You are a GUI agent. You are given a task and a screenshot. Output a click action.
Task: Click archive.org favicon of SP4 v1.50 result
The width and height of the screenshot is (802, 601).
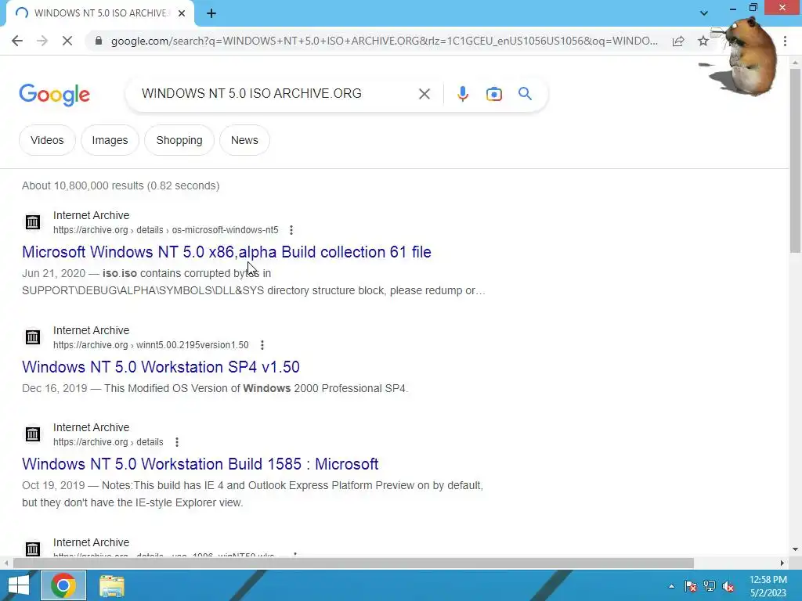[x=33, y=337]
